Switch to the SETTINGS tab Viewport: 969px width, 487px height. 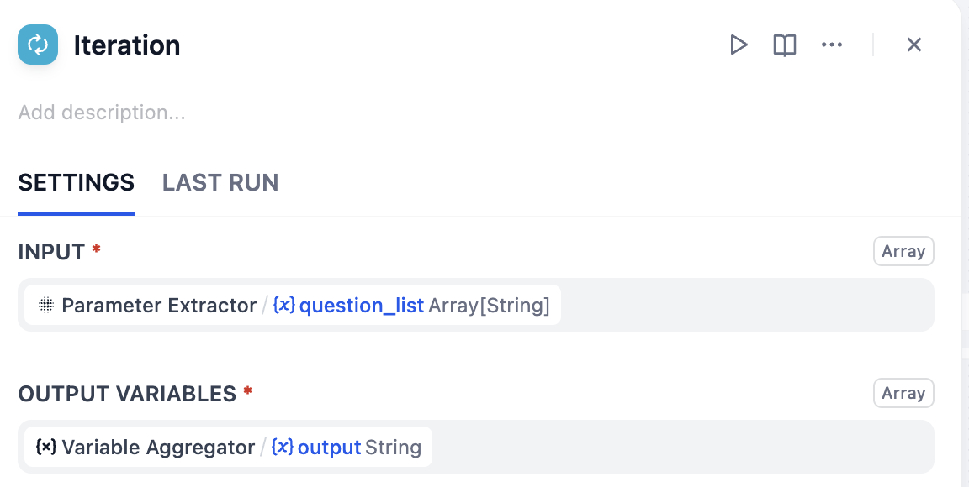[x=77, y=182]
